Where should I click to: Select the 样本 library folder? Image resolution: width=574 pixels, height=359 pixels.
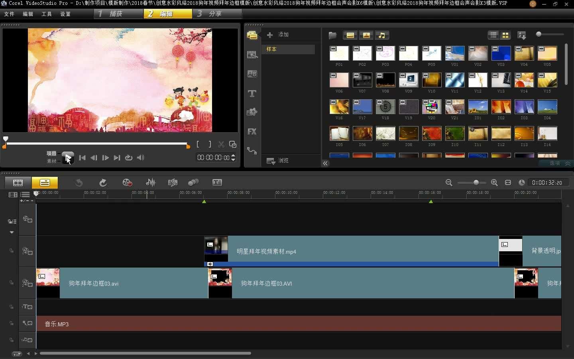coord(288,49)
